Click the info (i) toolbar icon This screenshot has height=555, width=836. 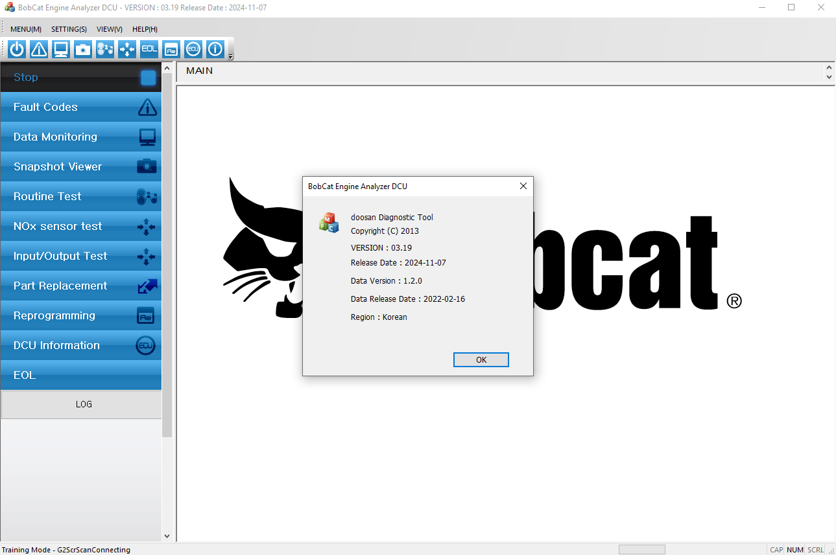pos(215,49)
